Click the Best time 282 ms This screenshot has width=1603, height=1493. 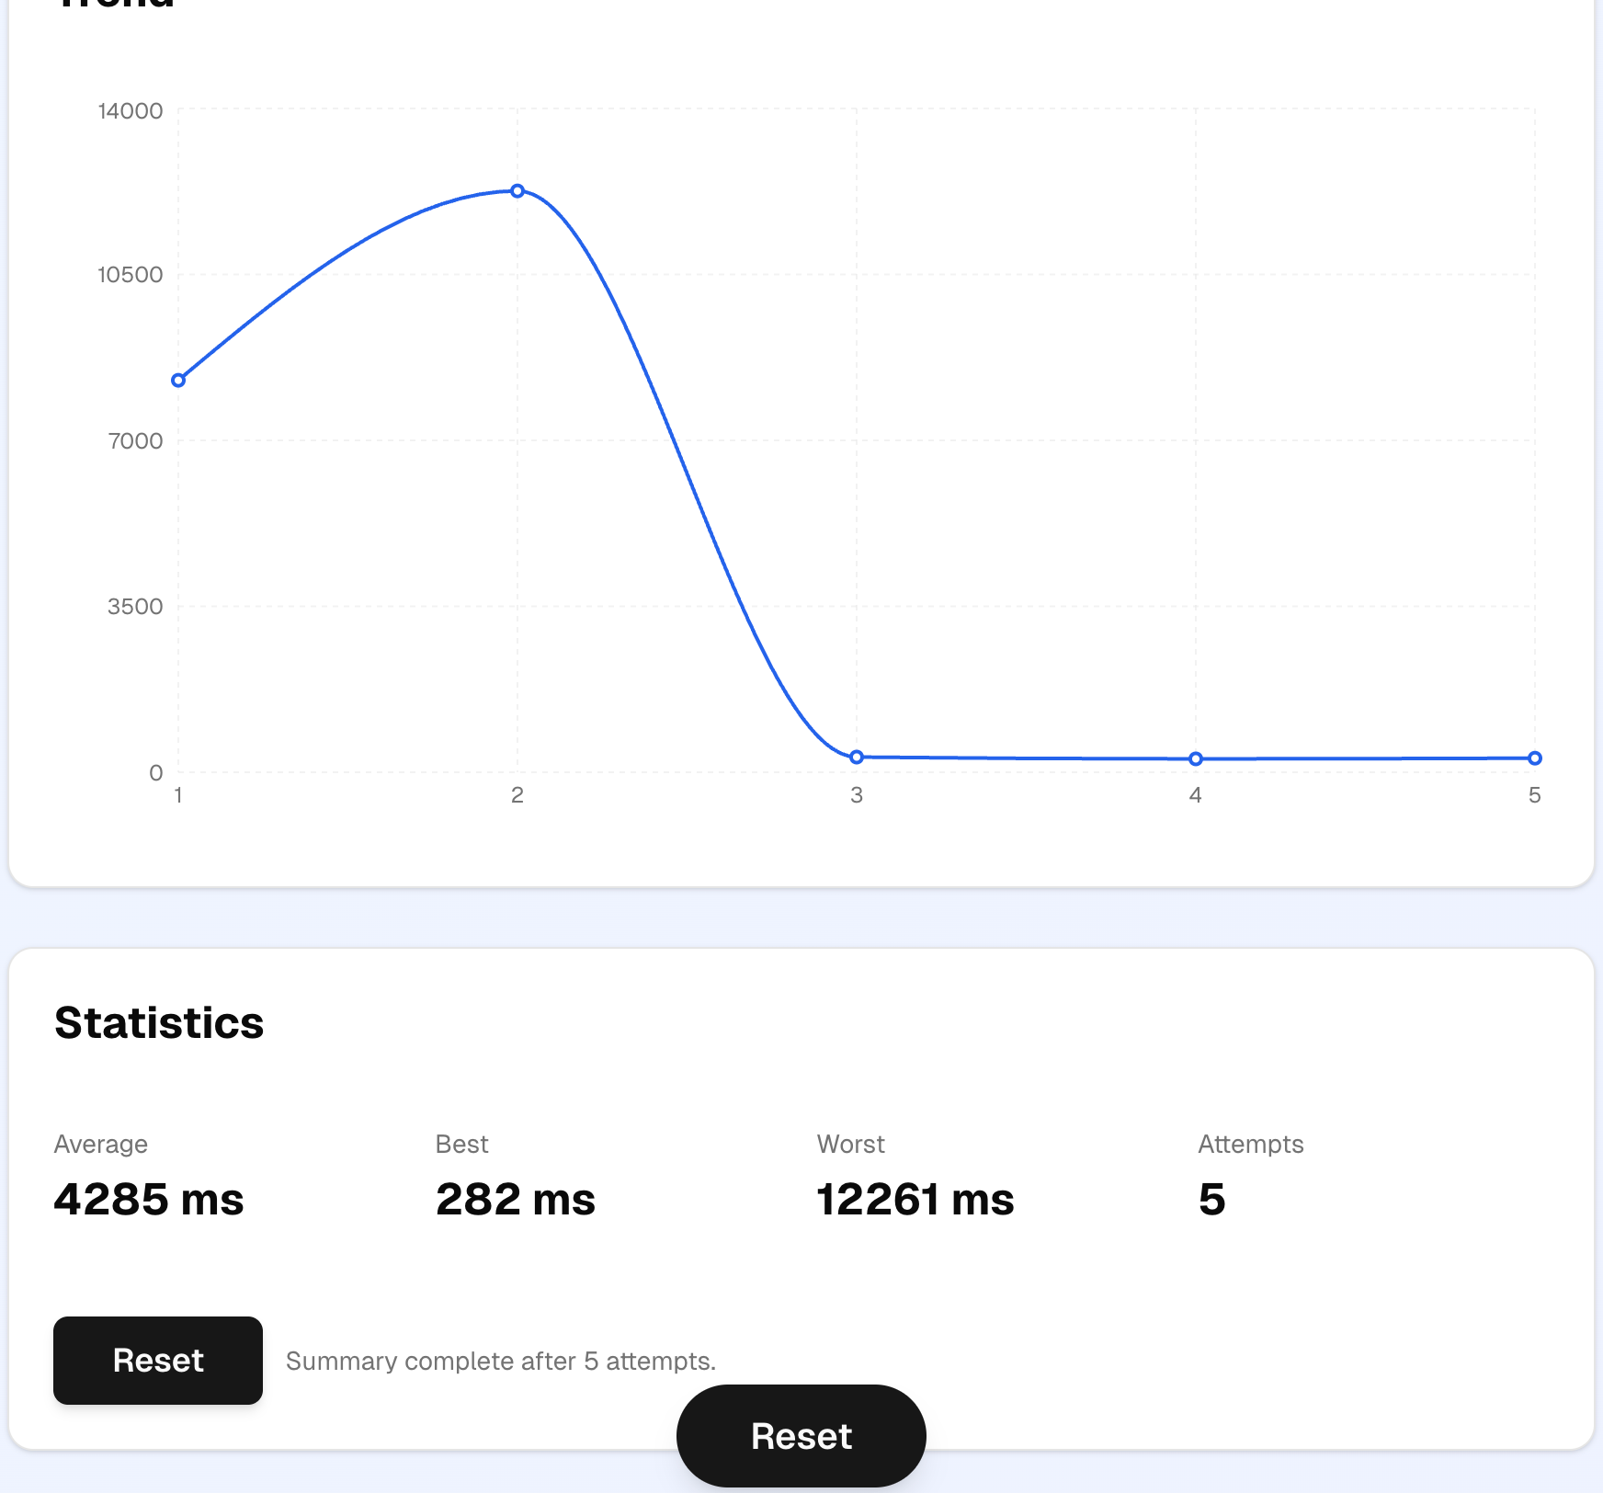pos(516,1200)
